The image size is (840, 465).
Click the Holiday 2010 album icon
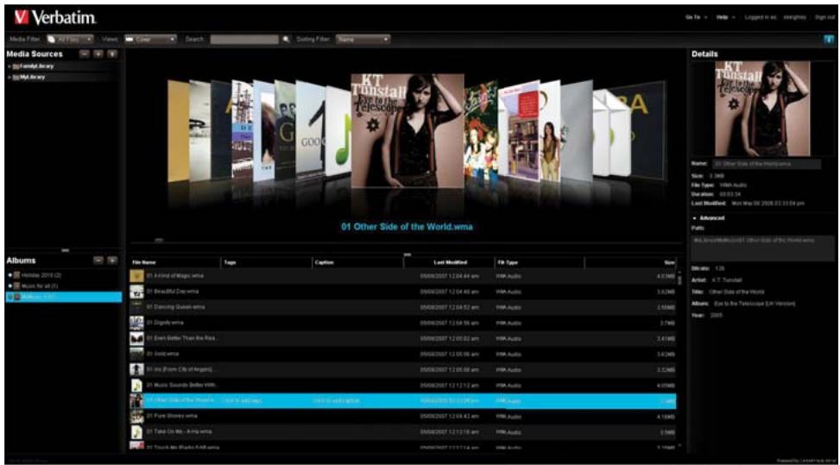(x=16, y=275)
